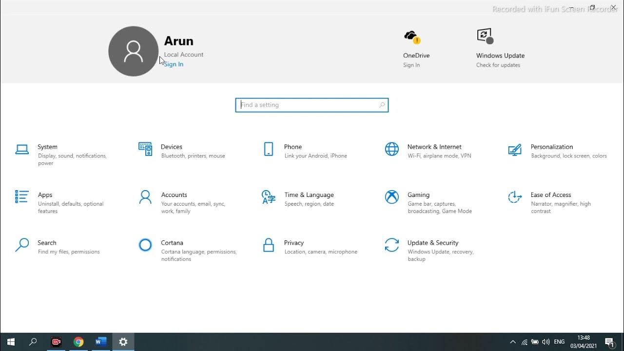Click the taskbar clock and date
Viewport: 624px width, 351px height.
[x=584, y=342]
